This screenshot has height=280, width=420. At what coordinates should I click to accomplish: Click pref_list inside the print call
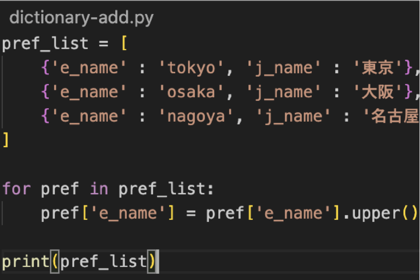[x=103, y=261]
